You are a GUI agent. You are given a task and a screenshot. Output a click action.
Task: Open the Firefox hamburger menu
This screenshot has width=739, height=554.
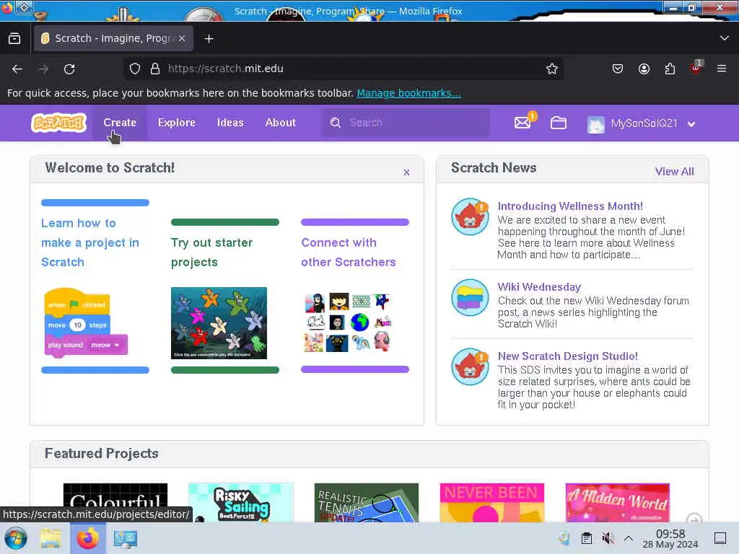[x=722, y=69]
